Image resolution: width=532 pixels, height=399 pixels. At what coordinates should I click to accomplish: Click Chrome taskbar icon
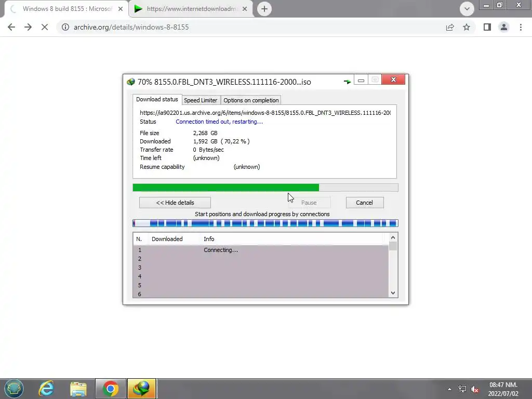pyautogui.click(x=110, y=389)
